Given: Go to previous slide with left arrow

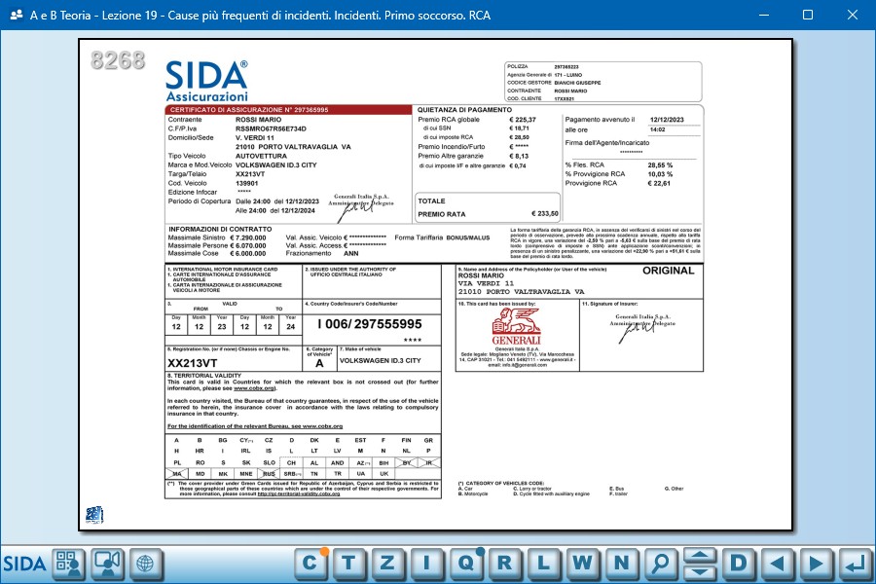Looking at the screenshot, I should (777, 563).
